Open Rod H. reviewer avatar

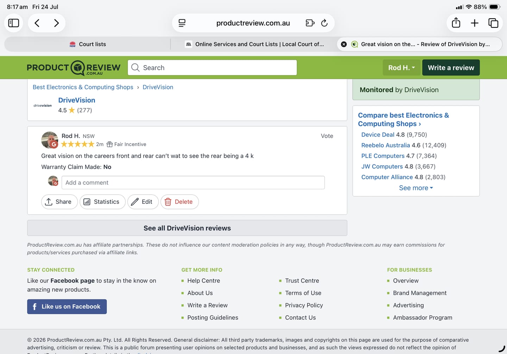coord(50,140)
